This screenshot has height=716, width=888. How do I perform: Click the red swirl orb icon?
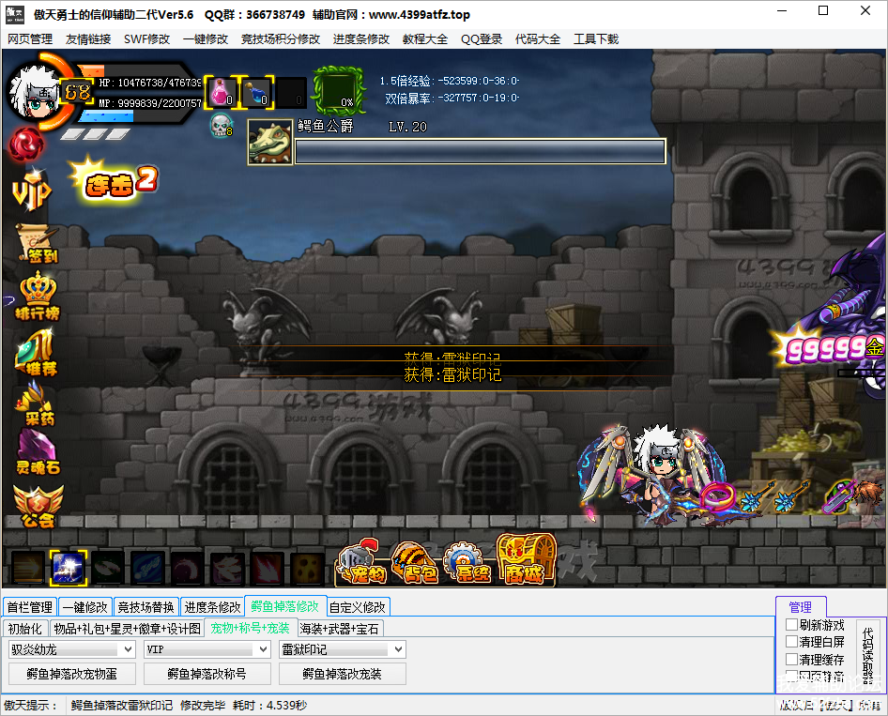26,144
